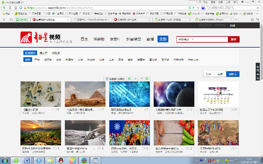Open the planets in space video thumbnail
The image size is (263, 164).
[x=174, y=94]
